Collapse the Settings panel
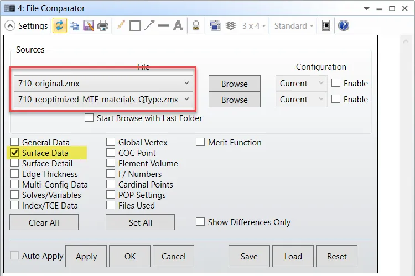 tap(10, 26)
